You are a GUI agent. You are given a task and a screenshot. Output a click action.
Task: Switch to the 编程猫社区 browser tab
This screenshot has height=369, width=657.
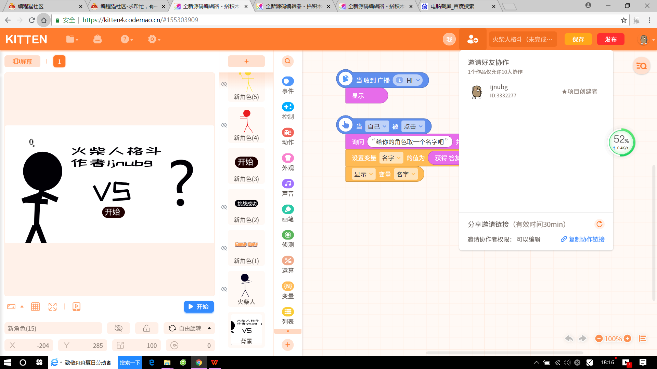coord(45,6)
